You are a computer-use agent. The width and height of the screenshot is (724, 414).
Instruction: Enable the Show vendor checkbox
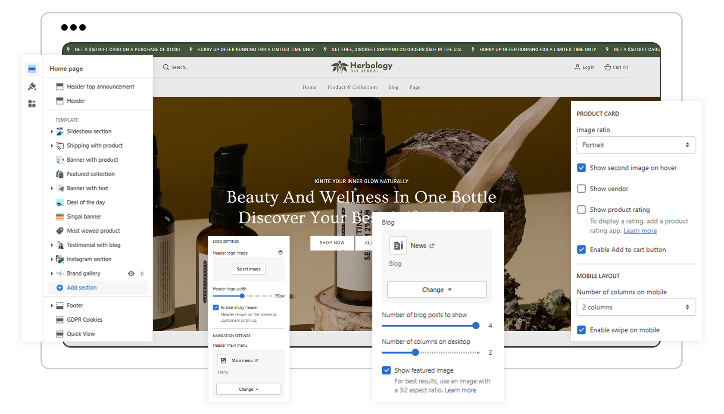[x=581, y=188]
